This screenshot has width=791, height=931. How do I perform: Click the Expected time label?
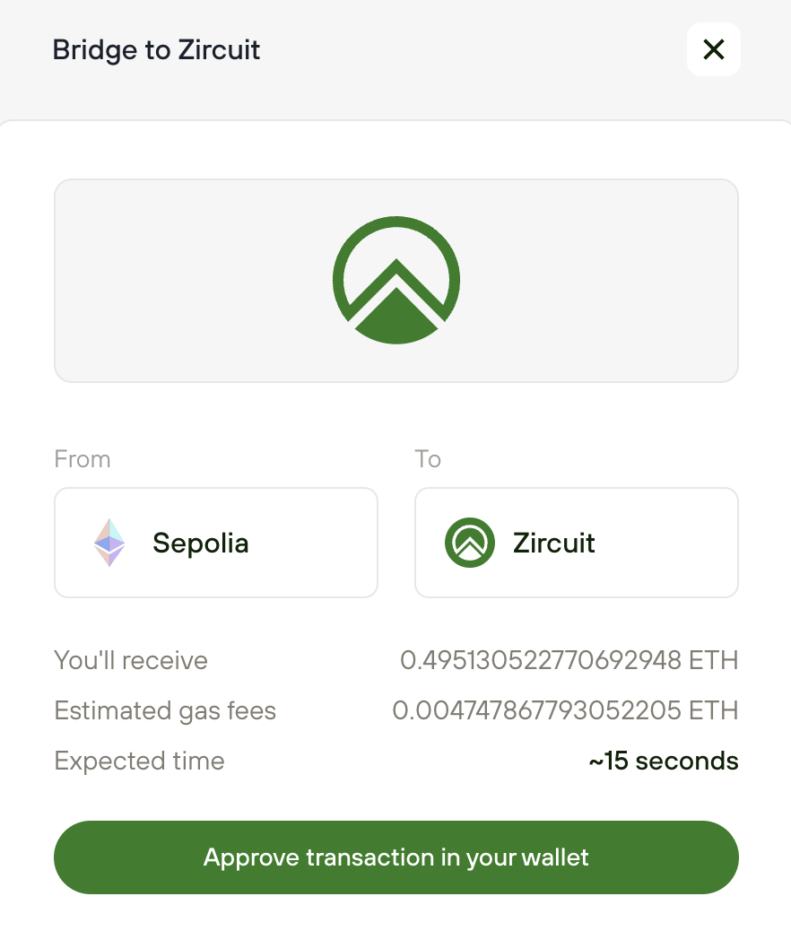(x=139, y=761)
